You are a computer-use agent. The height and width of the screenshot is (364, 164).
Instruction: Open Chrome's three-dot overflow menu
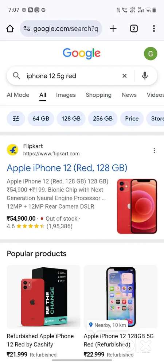point(154,28)
